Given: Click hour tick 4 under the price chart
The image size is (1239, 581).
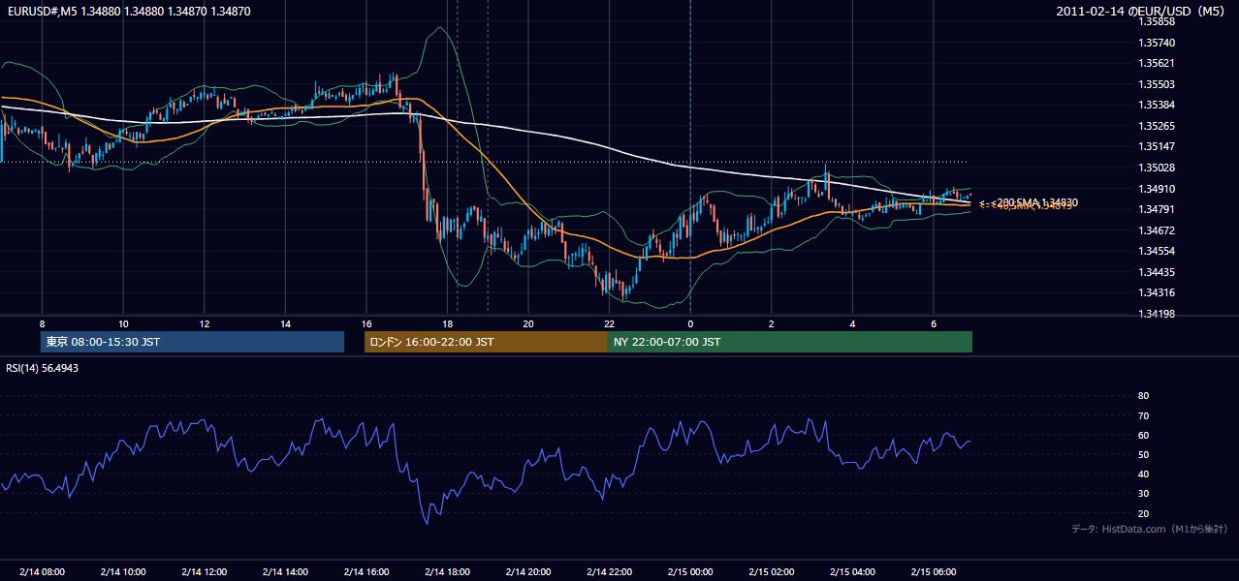Looking at the screenshot, I should pyautogui.click(x=852, y=323).
